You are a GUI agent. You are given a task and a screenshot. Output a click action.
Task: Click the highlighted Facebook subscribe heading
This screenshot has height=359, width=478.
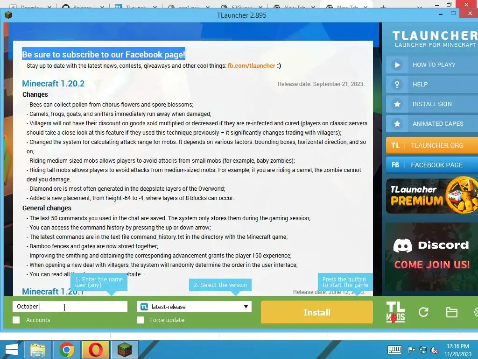(104, 54)
